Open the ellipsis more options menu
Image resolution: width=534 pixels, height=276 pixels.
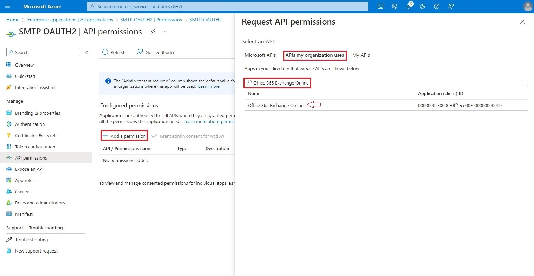click(x=164, y=32)
